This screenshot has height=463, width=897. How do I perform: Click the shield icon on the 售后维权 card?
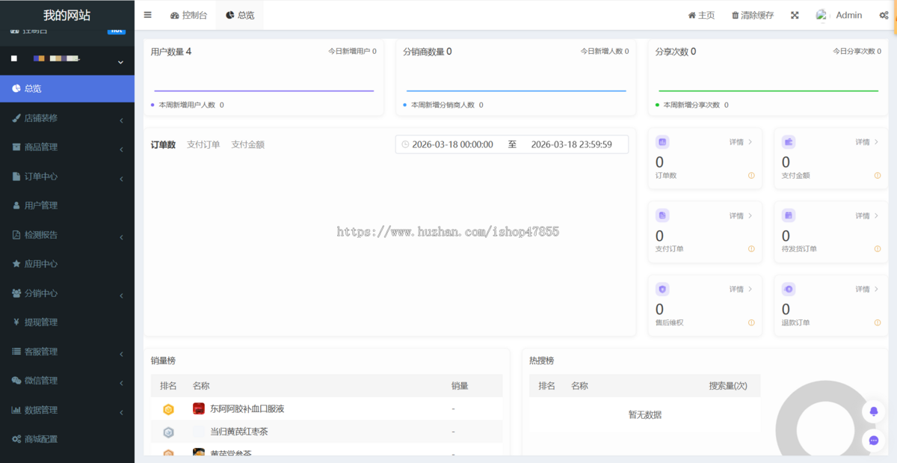point(662,289)
